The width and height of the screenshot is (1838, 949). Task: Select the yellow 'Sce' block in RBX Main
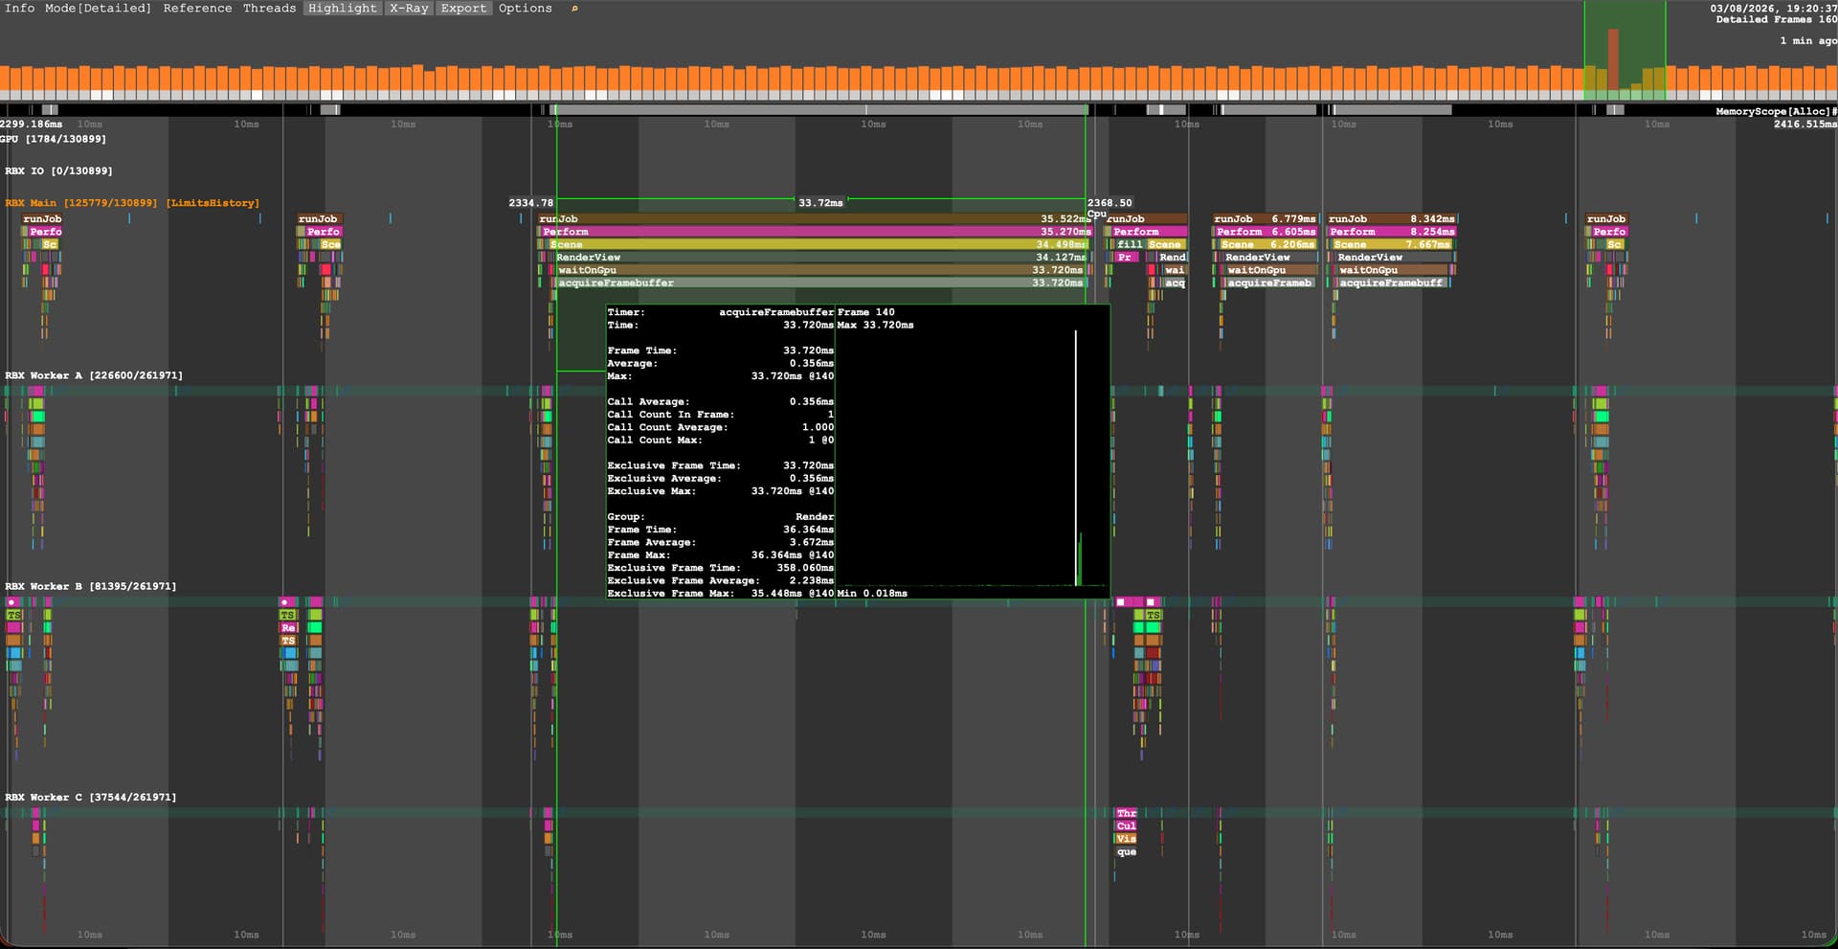[x=330, y=244]
